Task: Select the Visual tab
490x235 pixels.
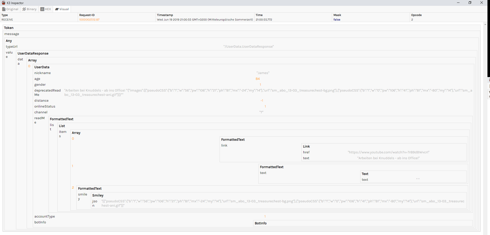Action: point(62,9)
